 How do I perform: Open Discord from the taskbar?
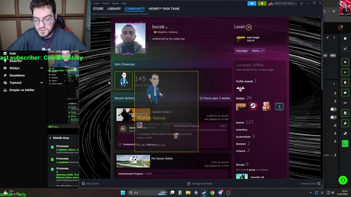pos(220,193)
